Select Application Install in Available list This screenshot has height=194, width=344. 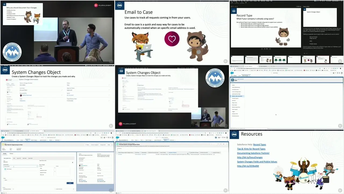point(43,170)
